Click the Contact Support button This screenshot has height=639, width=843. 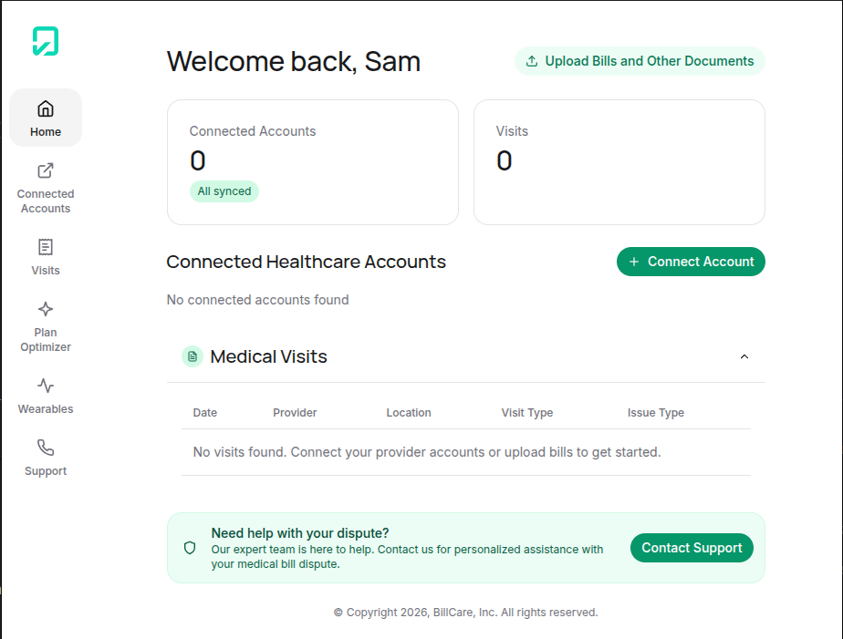point(692,548)
